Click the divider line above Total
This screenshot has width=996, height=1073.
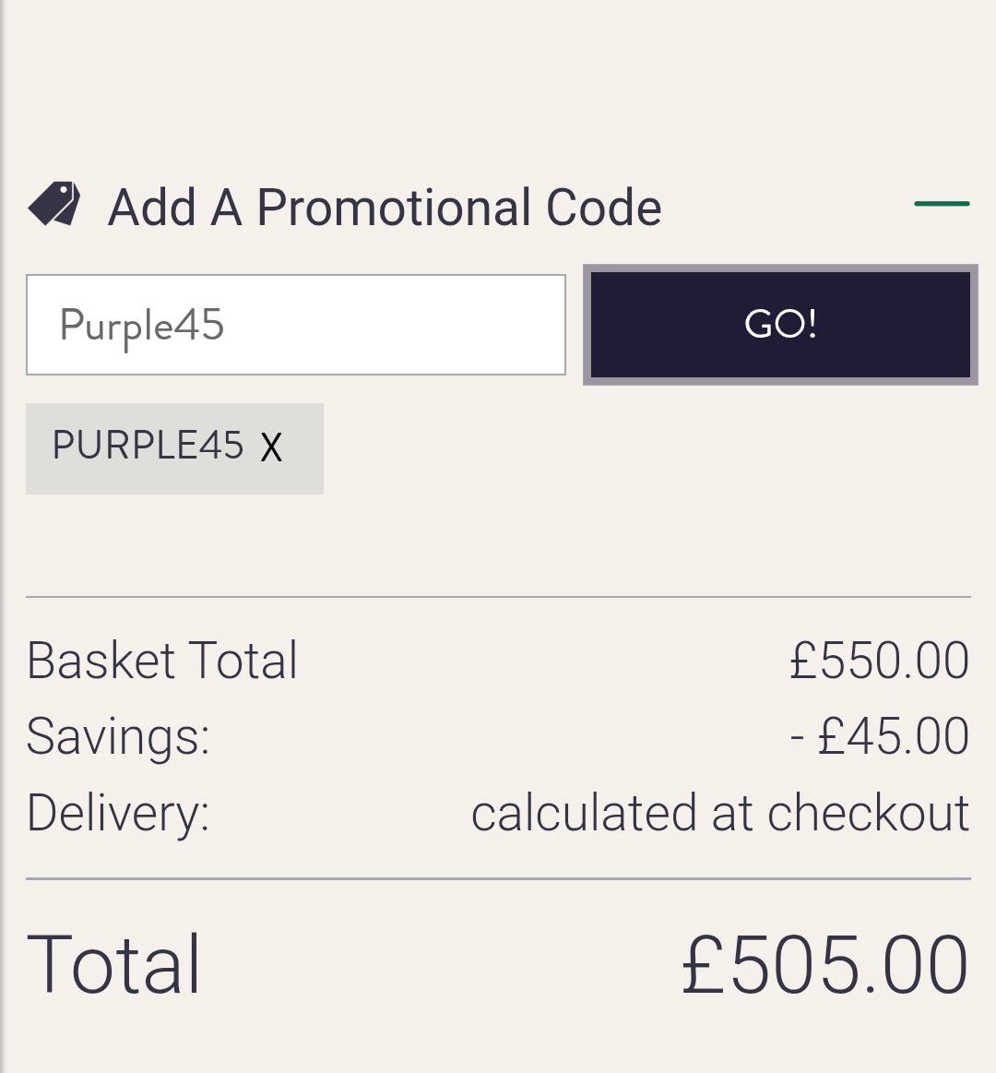tap(498, 879)
